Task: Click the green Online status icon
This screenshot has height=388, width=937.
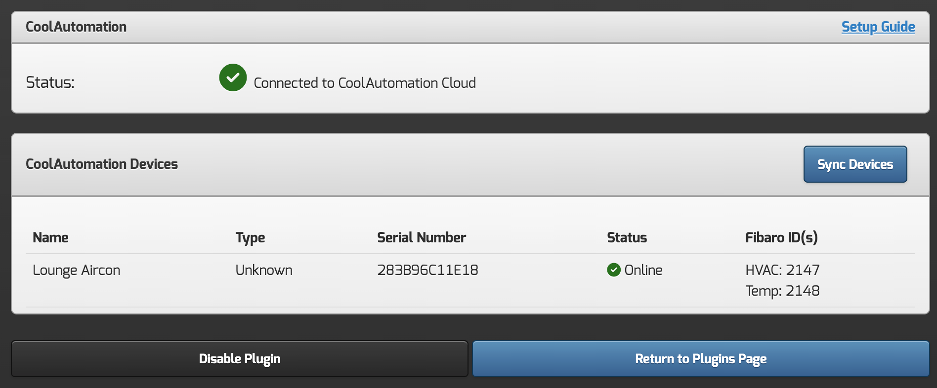Action: (613, 270)
